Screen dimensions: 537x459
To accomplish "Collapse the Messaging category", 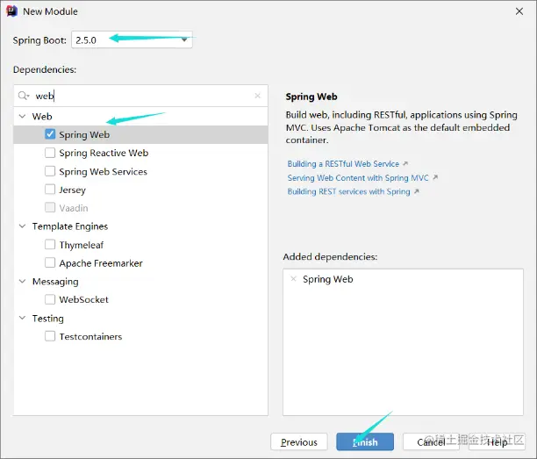I will click(22, 281).
